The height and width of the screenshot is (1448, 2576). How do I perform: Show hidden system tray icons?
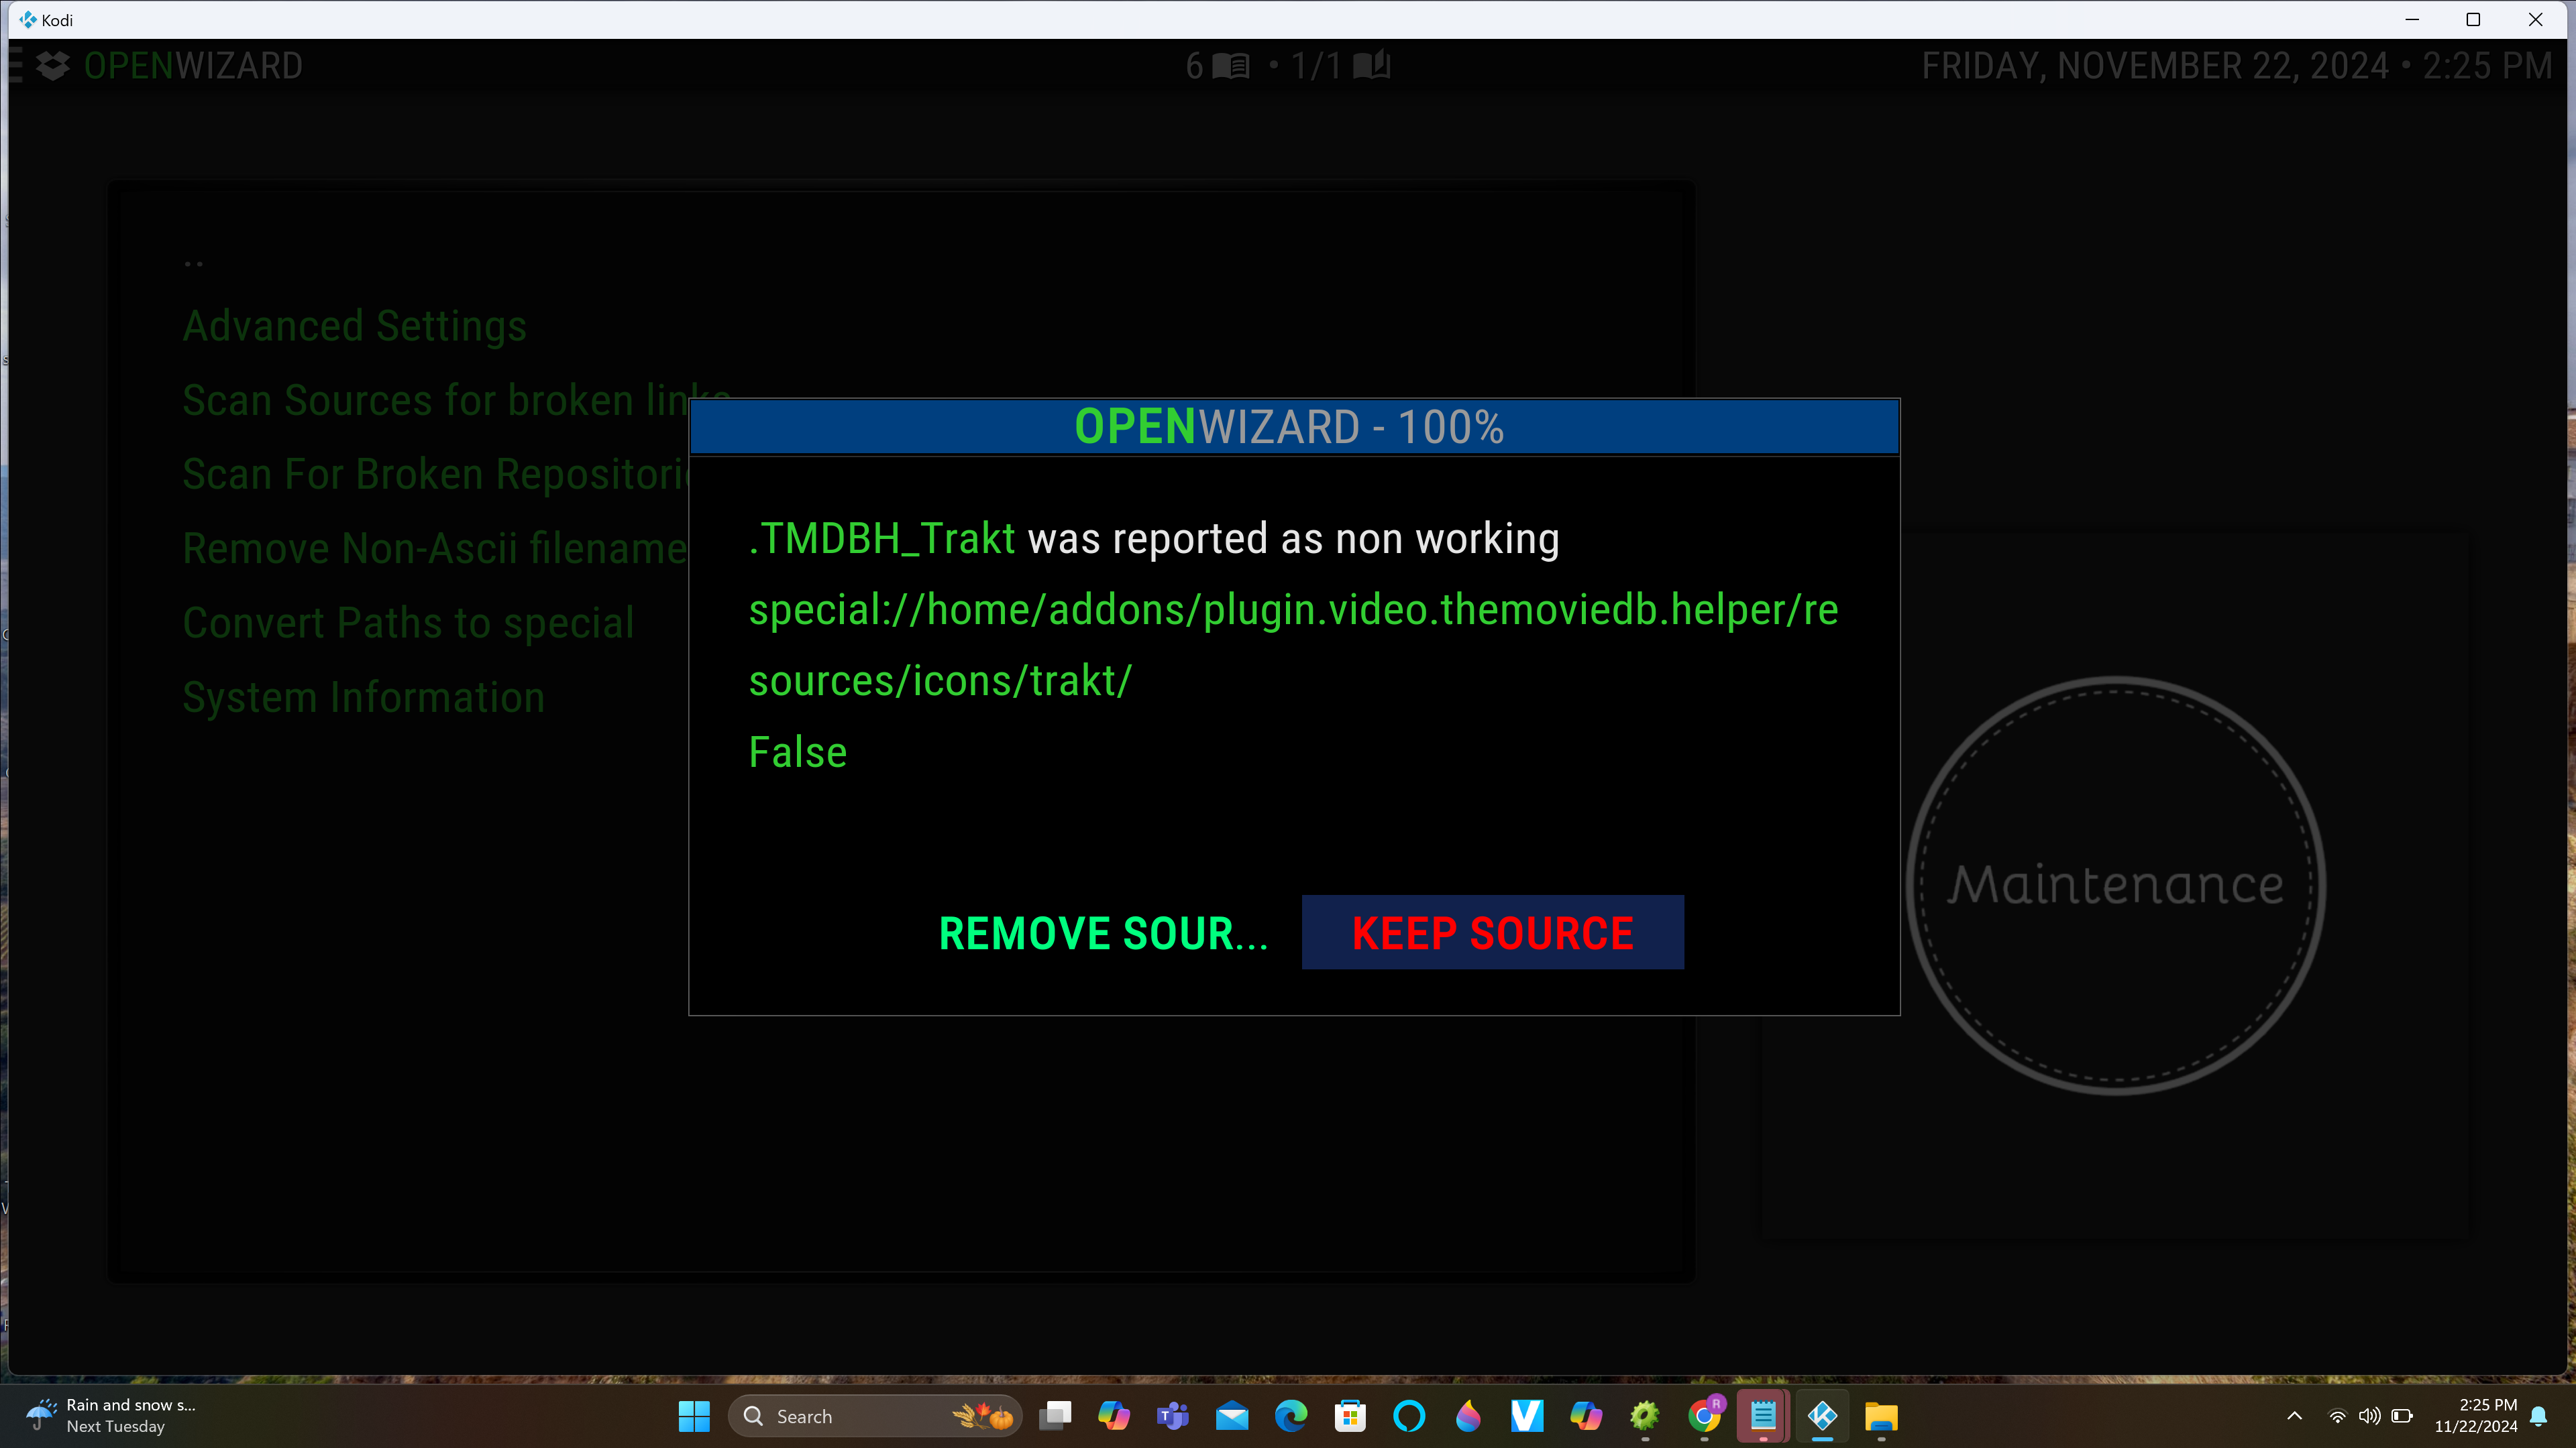pyautogui.click(x=2294, y=1416)
